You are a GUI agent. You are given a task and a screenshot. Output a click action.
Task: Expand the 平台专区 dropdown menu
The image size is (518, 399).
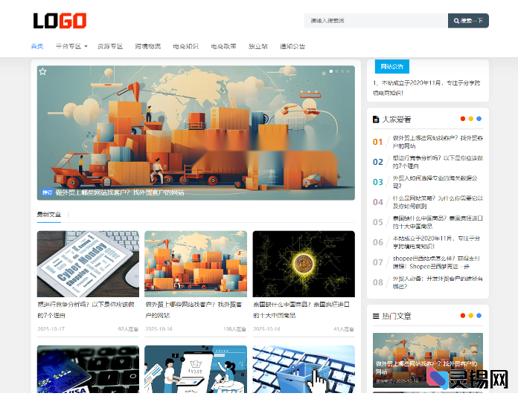click(71, 47)
